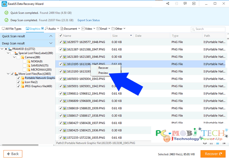Open the Graphics filter dropdown arrow
The image size is (229, 161).
pos(42,29)
